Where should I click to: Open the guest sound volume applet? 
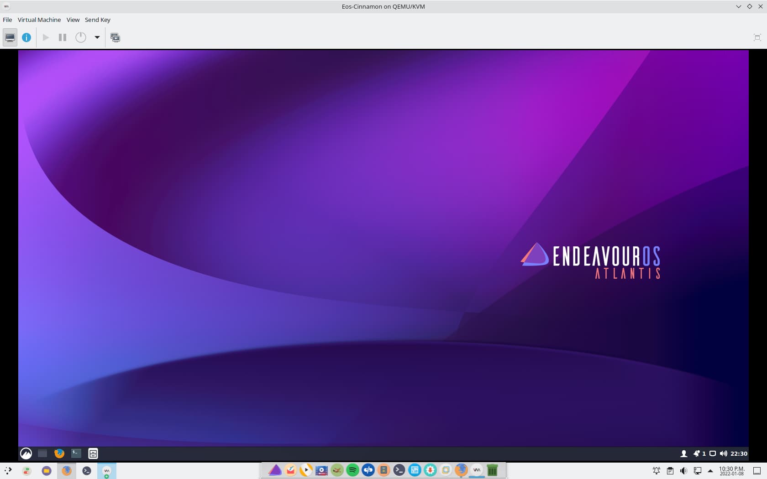click(x=723, y=453)
